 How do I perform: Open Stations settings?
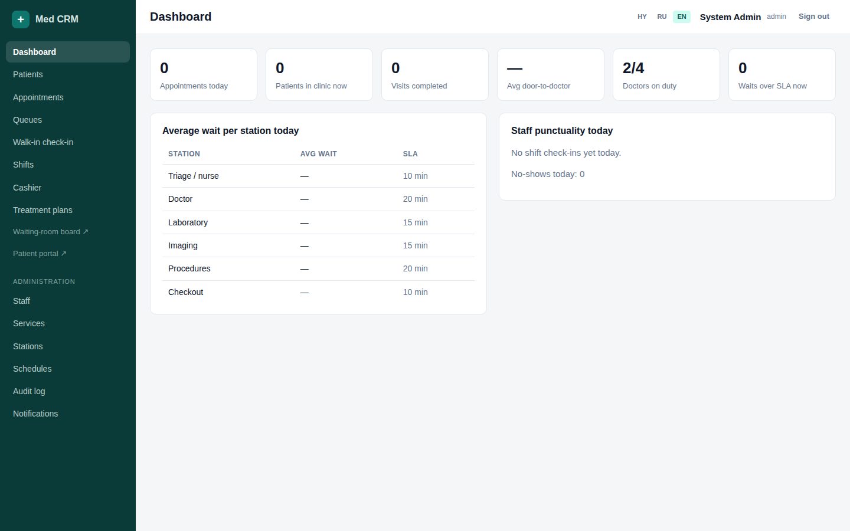68,346
